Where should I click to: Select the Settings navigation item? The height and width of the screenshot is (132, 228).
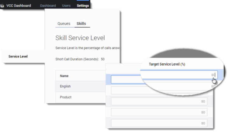83,6
